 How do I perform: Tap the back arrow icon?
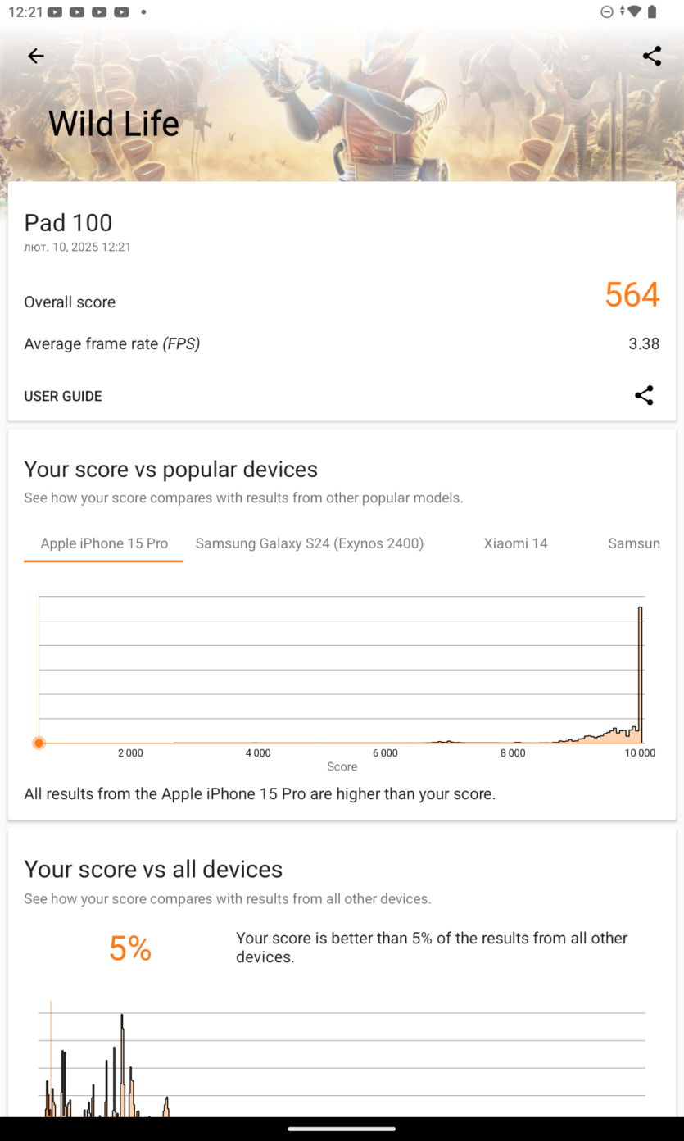[x=35, y=56]
